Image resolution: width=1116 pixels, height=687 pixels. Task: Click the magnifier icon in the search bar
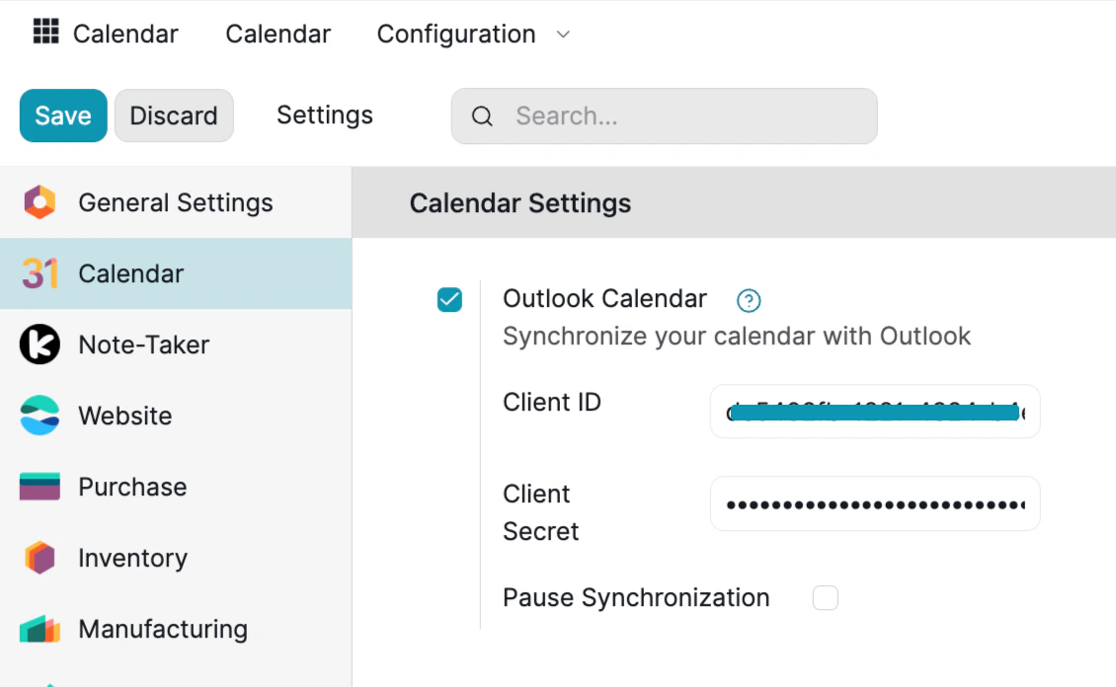pyautogui.click(x=482, y=115)
